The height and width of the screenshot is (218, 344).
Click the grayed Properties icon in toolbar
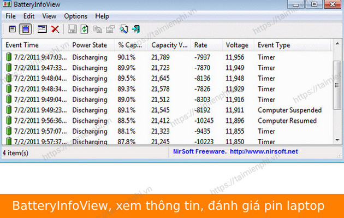[110, 29]
